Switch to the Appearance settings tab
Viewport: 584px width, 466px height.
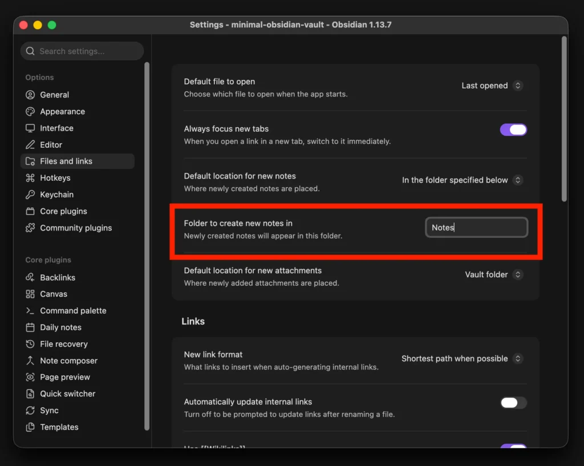pos(78,111)
